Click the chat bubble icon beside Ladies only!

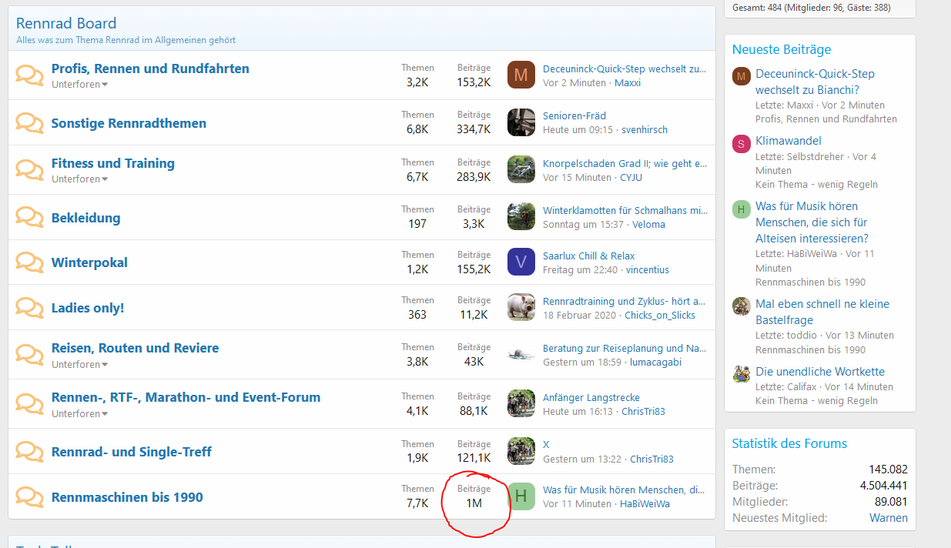tap(29, 308)
